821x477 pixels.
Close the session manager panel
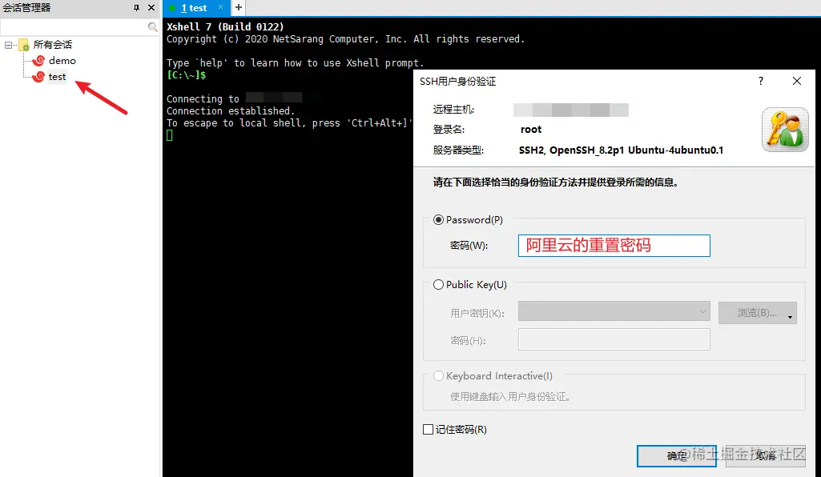[x=151, y=7]
